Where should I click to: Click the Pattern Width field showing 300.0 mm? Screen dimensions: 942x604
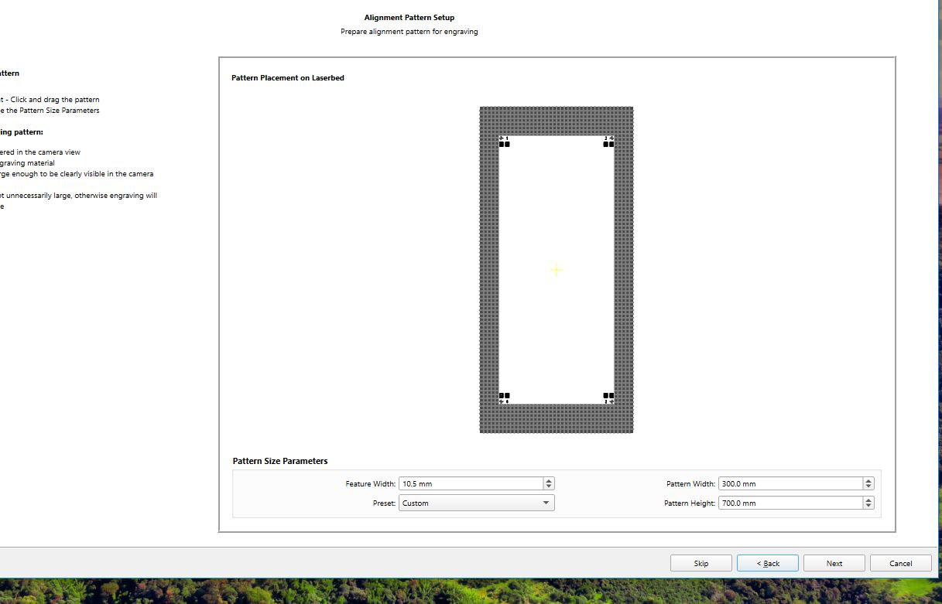[x=791, y=483]
